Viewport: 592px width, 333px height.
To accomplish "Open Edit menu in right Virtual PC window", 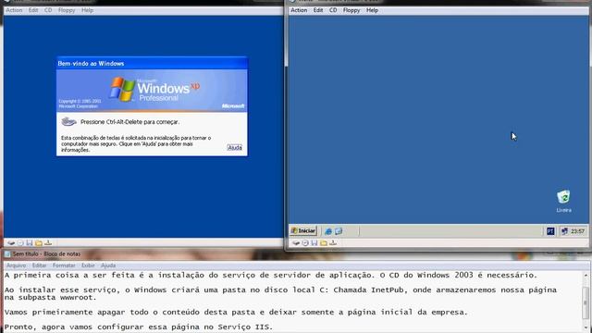I will (318, 10).
